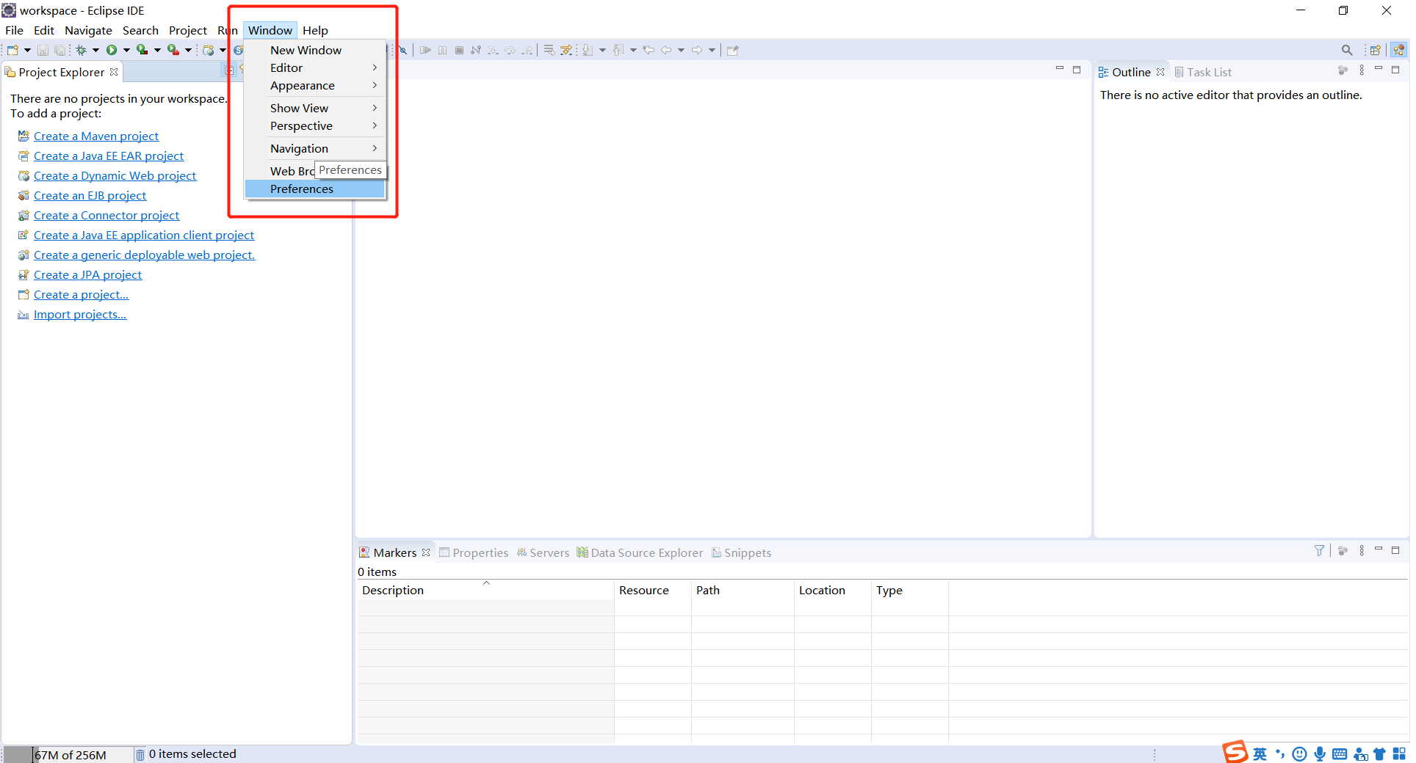Open the File menu

click(x=14, y=30)
